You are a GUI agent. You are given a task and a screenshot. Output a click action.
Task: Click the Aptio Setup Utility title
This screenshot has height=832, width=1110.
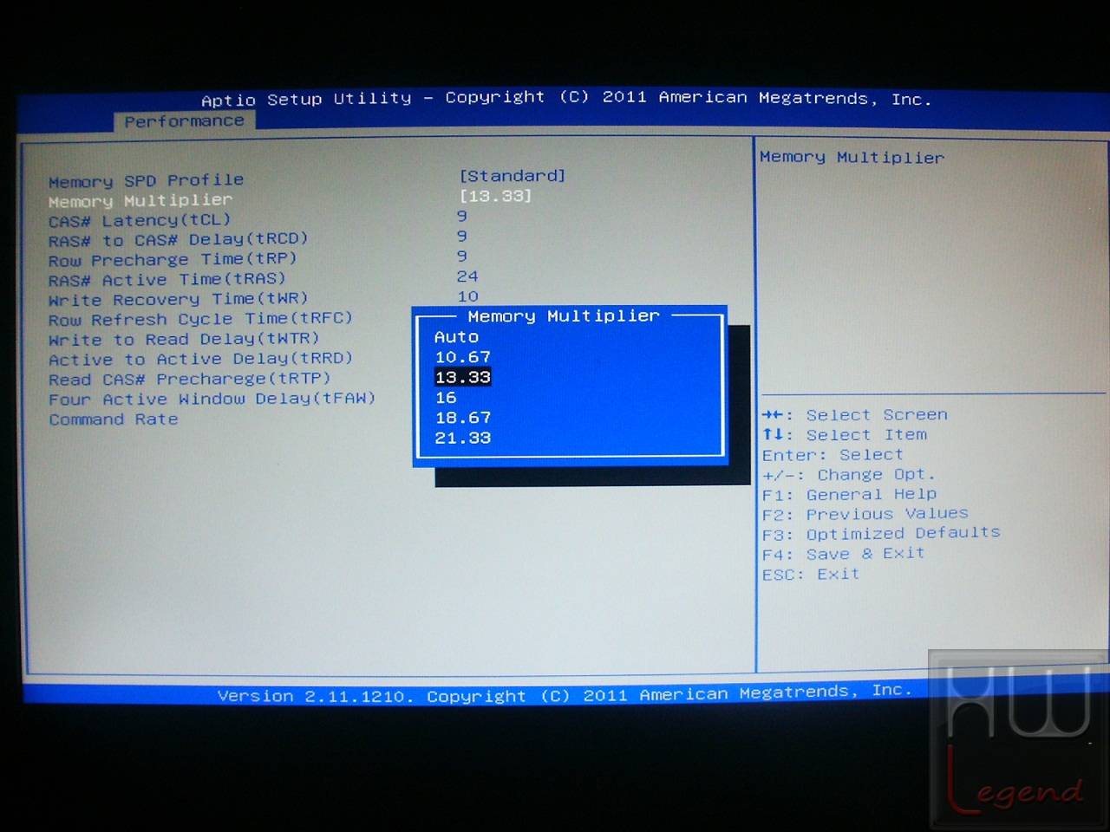tap(566, 98)
